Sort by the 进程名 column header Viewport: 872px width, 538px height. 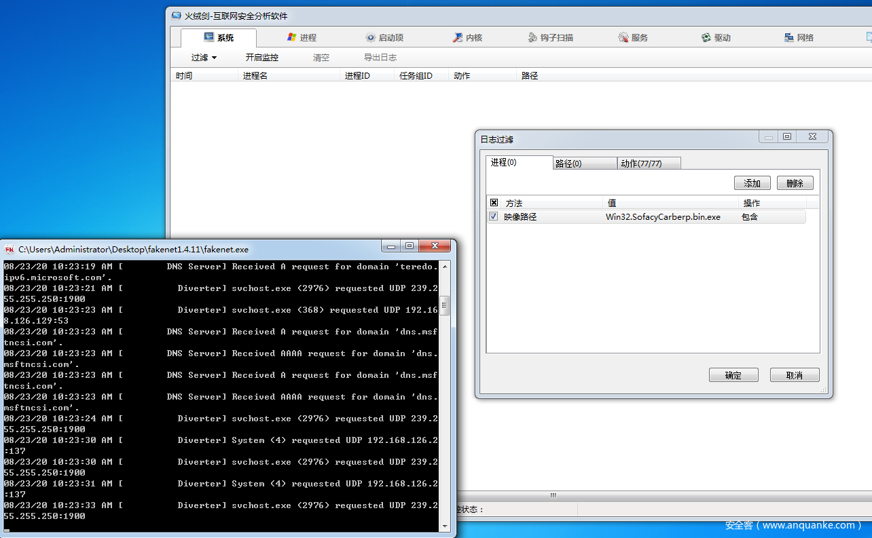(255, 75)
